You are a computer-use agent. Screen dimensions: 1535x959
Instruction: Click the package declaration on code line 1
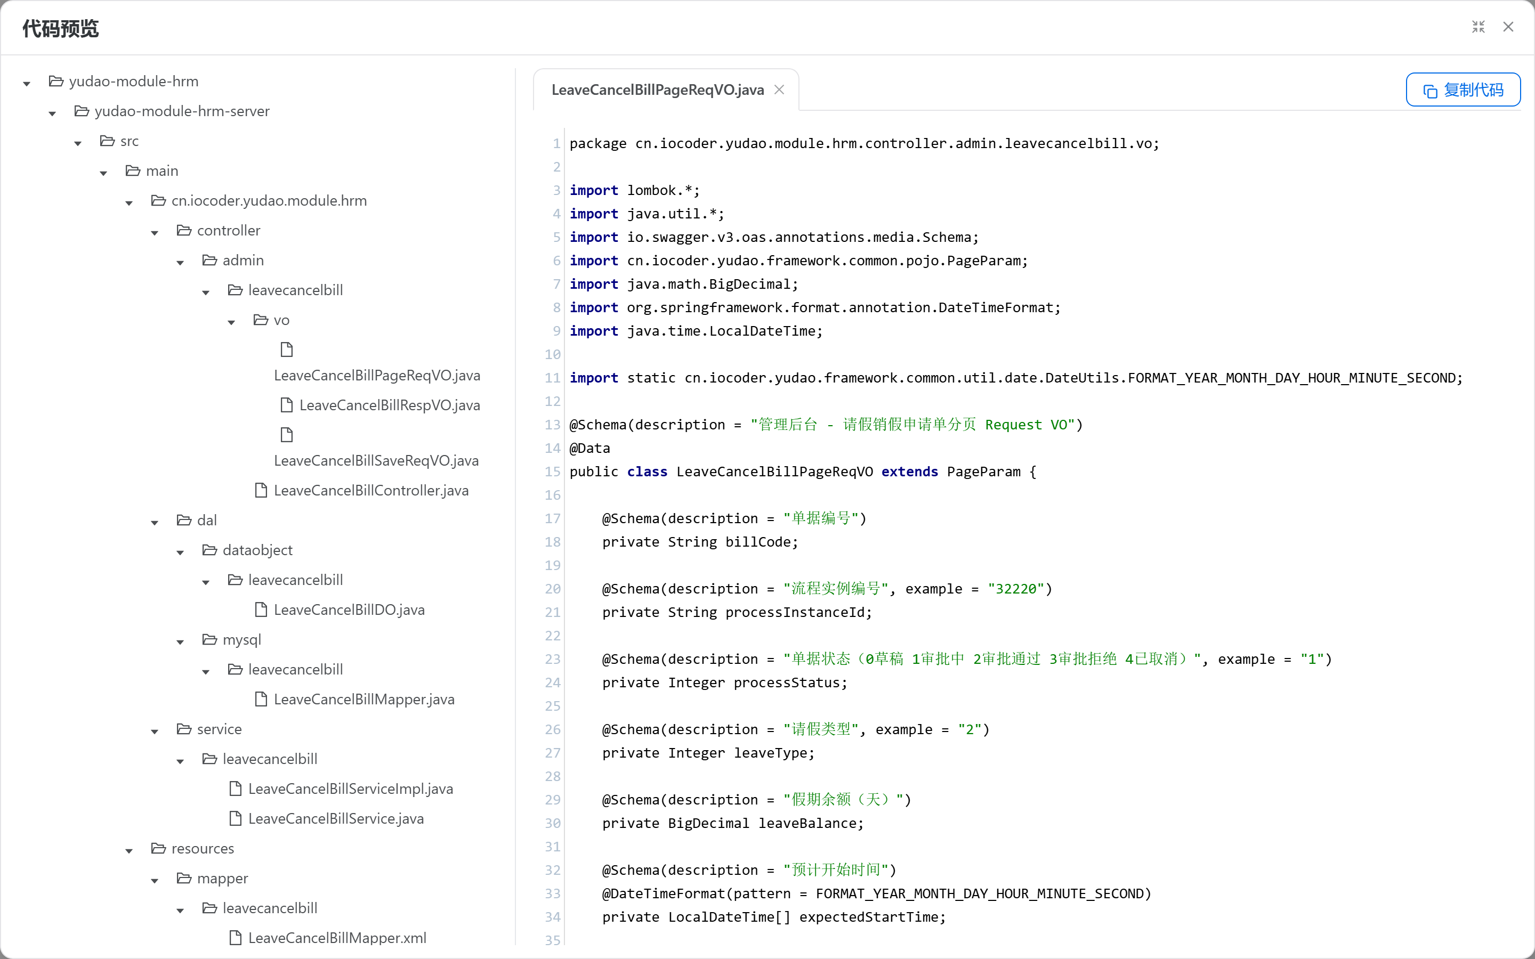[x=865, y=143]
